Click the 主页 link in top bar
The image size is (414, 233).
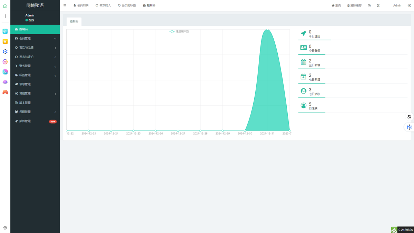click(x=336, y=6)
